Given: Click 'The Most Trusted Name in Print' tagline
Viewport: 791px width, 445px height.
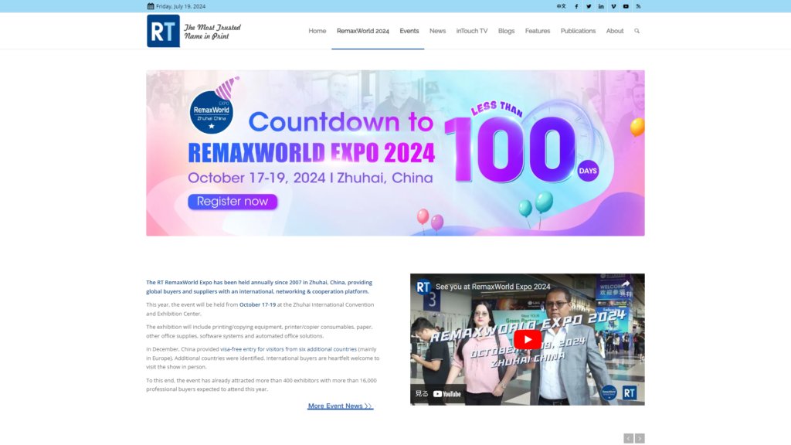Looking at the screenshot, I should (212, 31).
